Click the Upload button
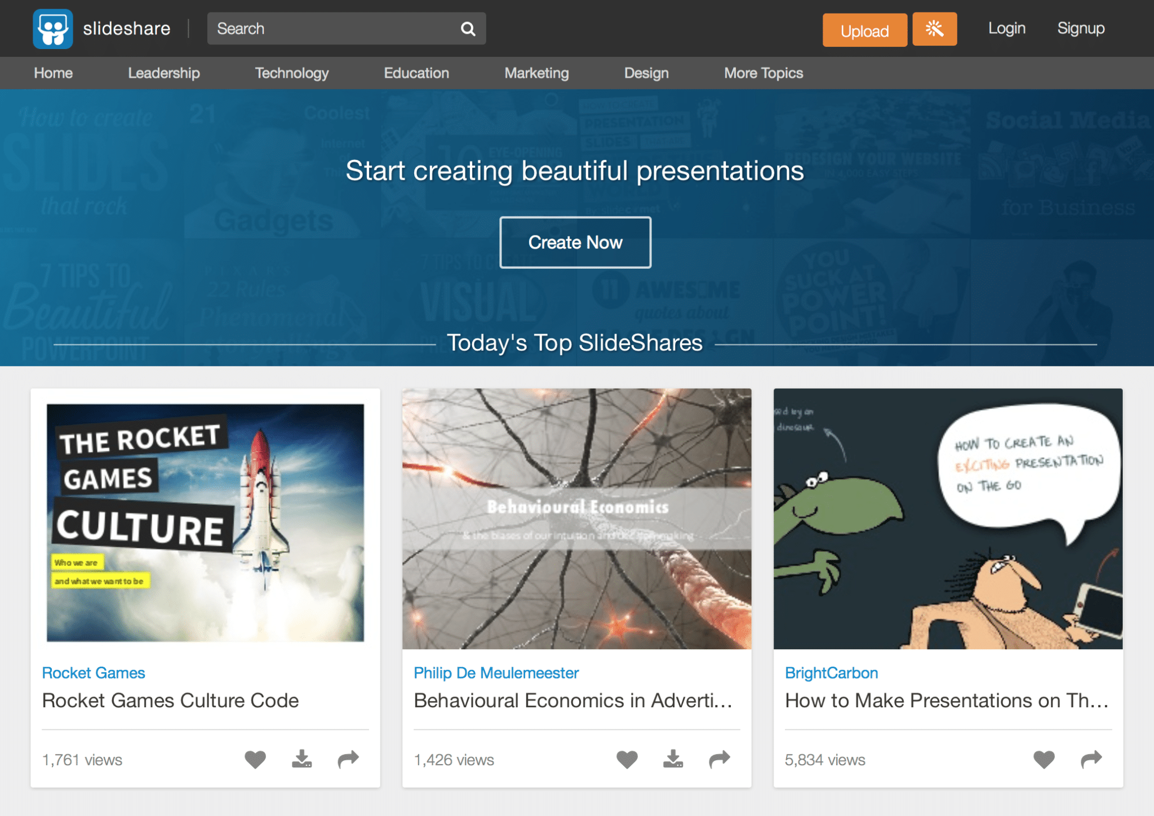The height and width of the screenshot is (816, 1154). tap(865, 30)
